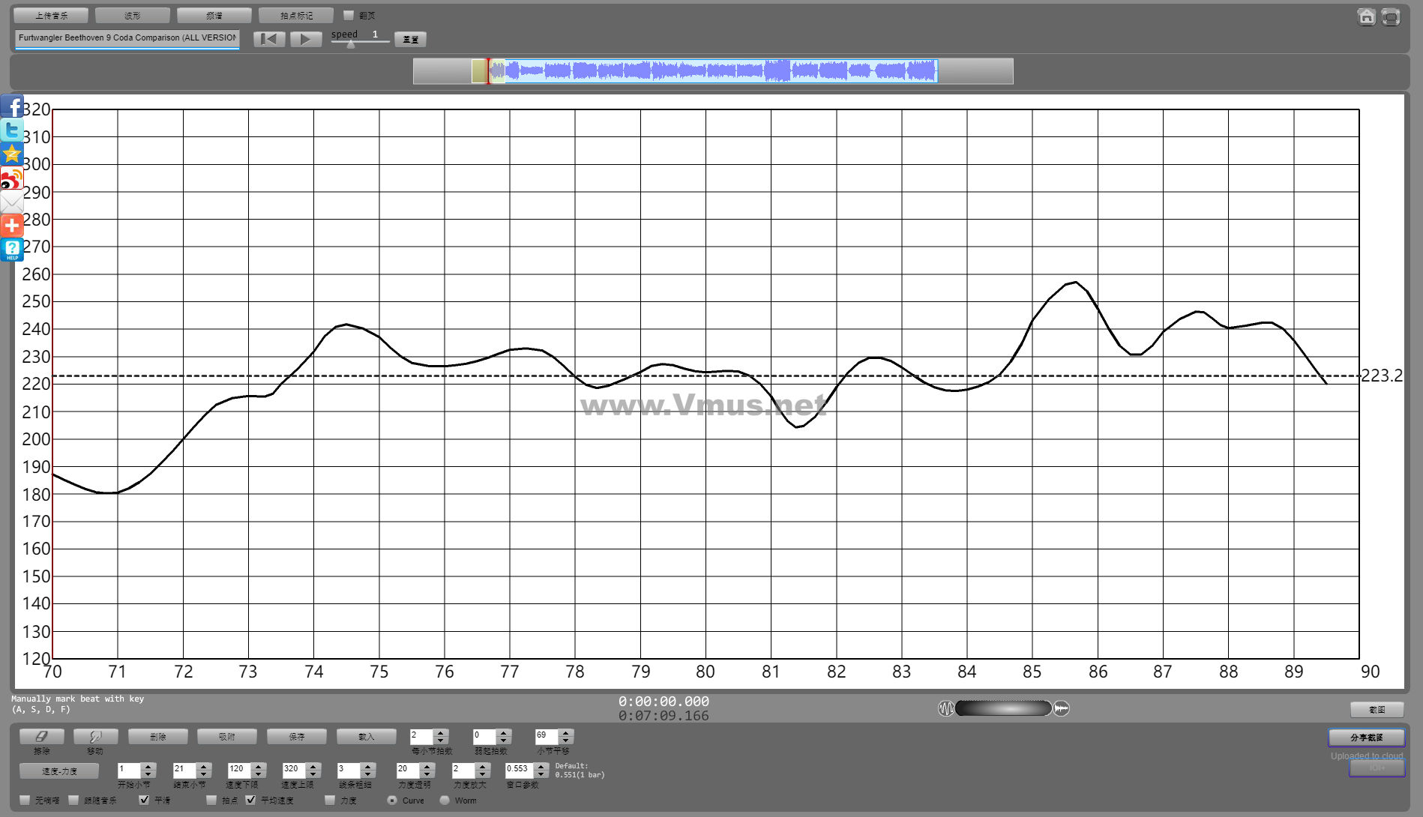Screen dimensions: 1423x817
Task: Click the Twitter share icon
Action: coord(12,130)
